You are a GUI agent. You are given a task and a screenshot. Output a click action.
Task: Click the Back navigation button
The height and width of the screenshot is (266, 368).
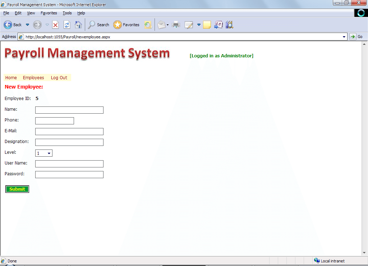pyautogui.click(x=13, y=25)
